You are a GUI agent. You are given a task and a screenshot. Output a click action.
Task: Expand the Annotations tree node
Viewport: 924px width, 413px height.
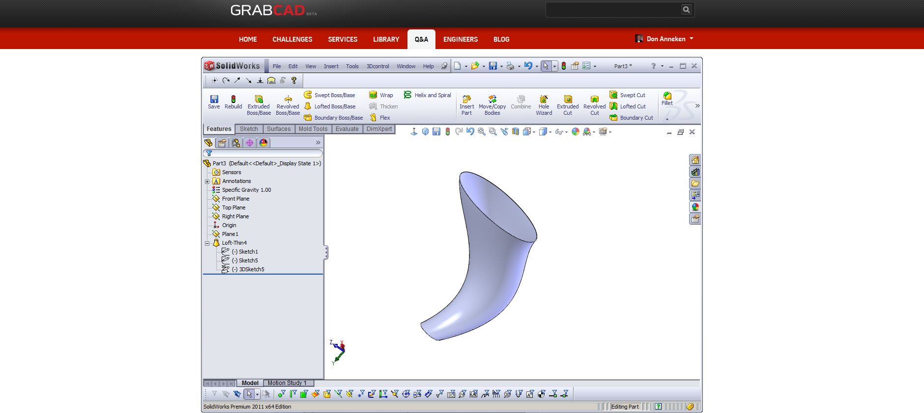[207, 181]
